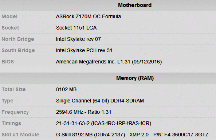This screenshot has height=140, width=216.
Task: Select the Socket label
Action: [x=10, y=28]
